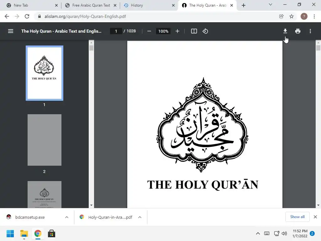Download the PDF file

pyautogui.click(x=285, y=31)
